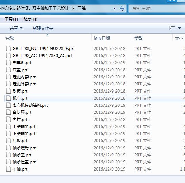Open the view options dropdown arrow
This screenshot has height=183, width=185.
click(x=179, y=28)
